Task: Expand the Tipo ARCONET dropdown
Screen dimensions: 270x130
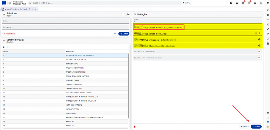Action: pos(259,45)
